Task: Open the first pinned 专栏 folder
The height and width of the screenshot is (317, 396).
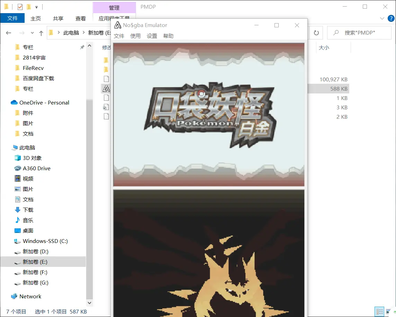Action: pos(28,47)
